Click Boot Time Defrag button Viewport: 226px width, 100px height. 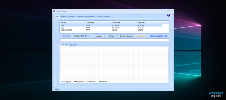pyautogui.click(x=126, y=36)
